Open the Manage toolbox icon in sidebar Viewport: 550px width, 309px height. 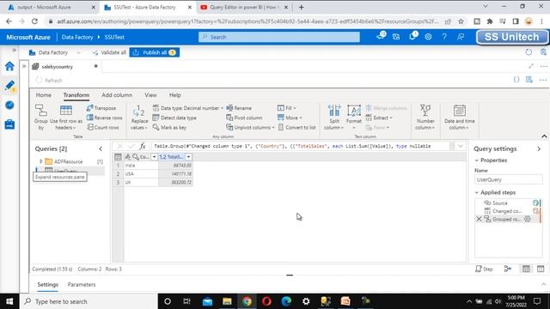(9, 124)
